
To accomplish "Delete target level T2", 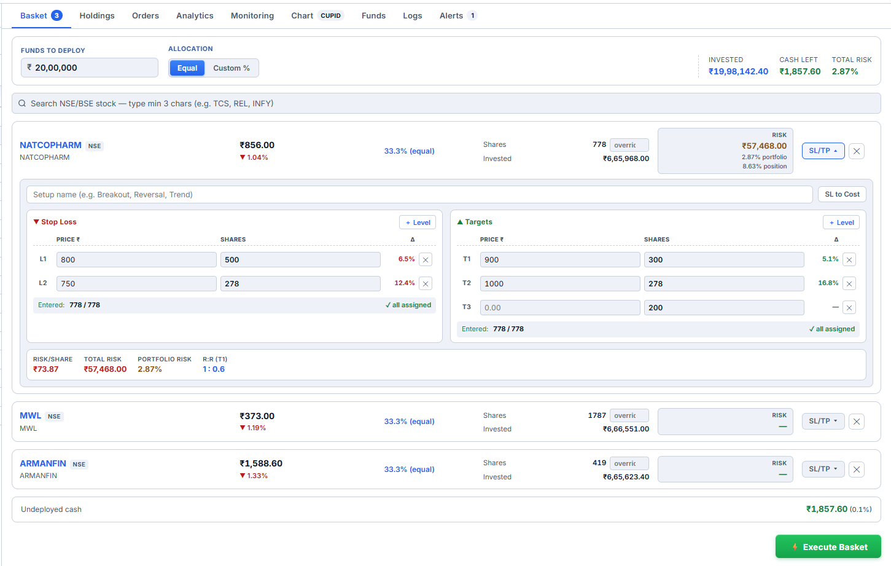I will click(849, 283).
